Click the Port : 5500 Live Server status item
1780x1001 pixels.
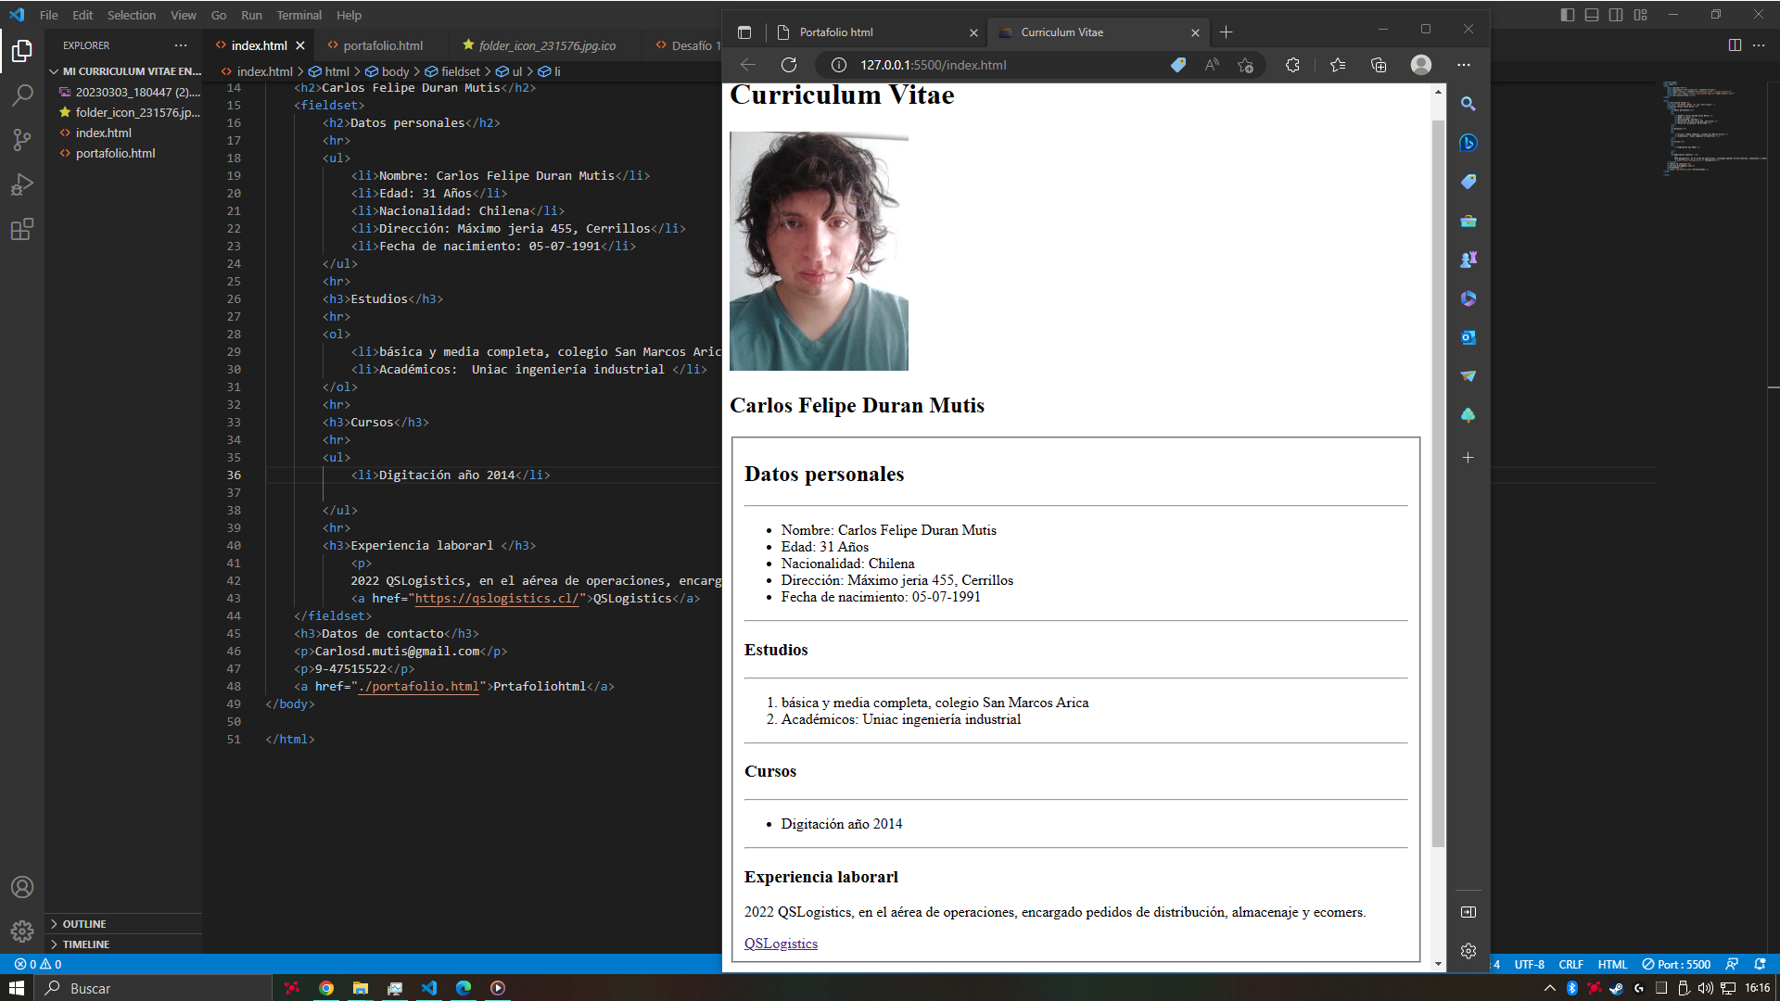click(1676, 964)
